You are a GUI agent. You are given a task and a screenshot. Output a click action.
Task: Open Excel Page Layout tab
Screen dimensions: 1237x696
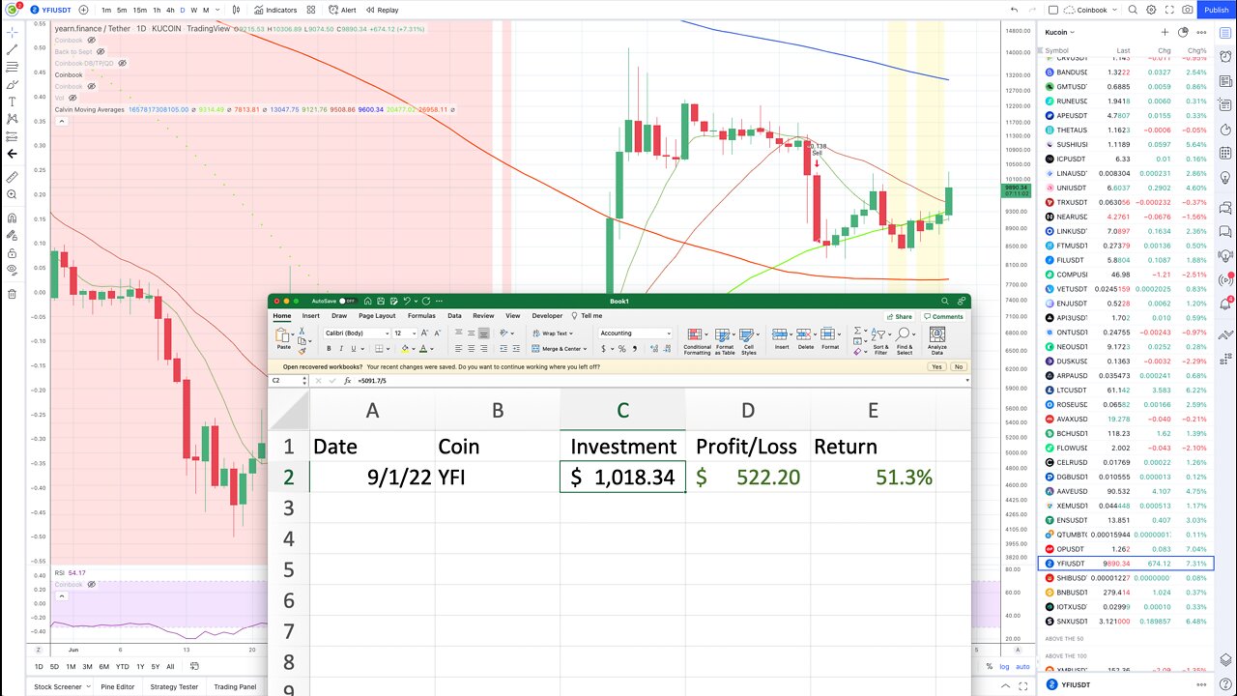click(377, 315)
